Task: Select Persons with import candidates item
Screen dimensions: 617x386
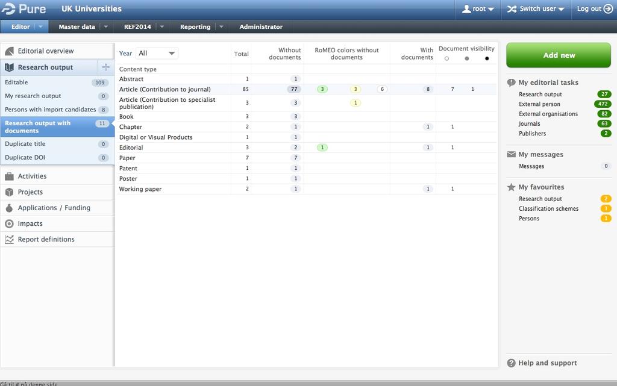Action: click(x=57, y=110)
